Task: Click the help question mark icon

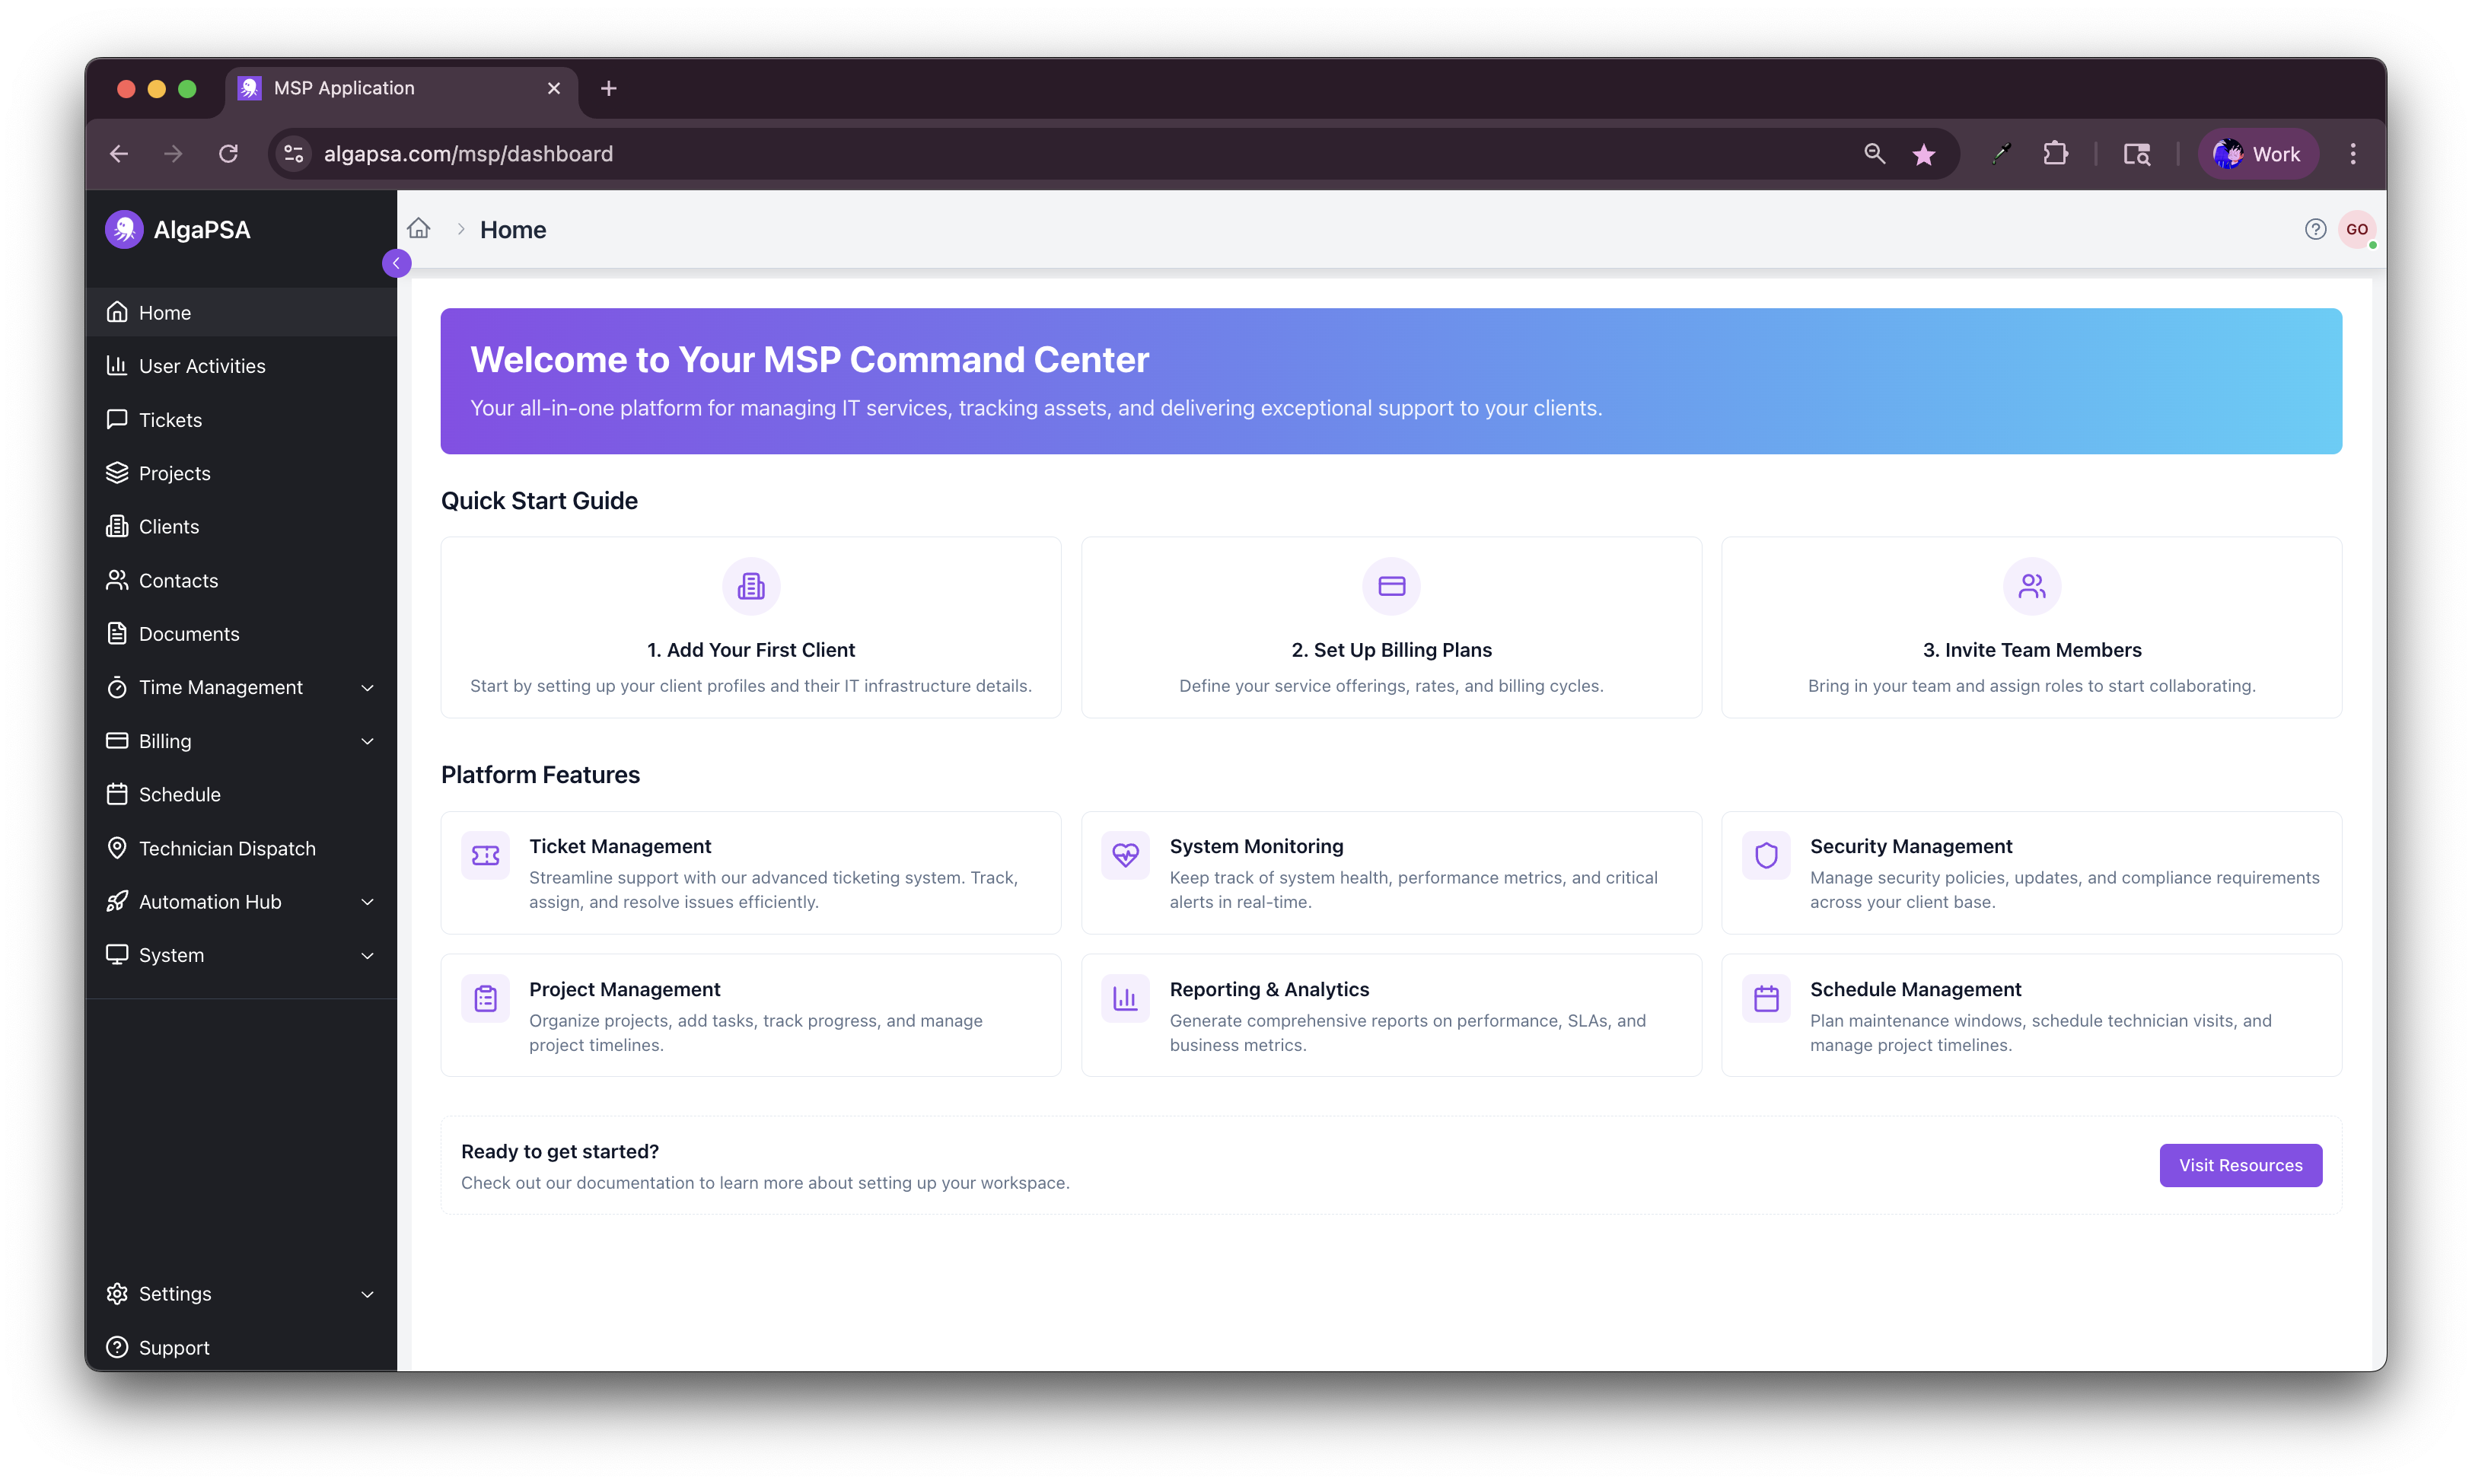Action: click(2315, 229)
